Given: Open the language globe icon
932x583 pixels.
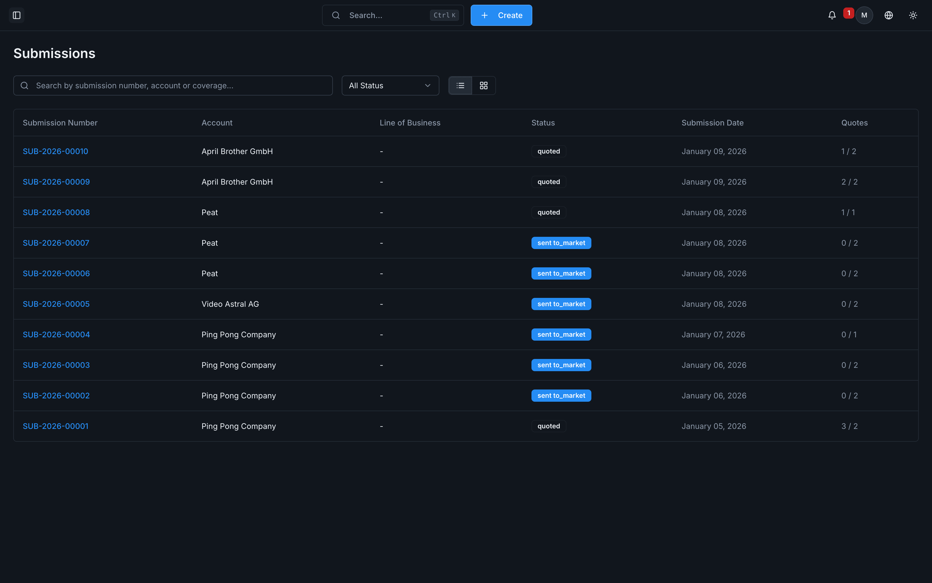Looking at the screenshot, I should pyautogui.click(x=888, y=16).
